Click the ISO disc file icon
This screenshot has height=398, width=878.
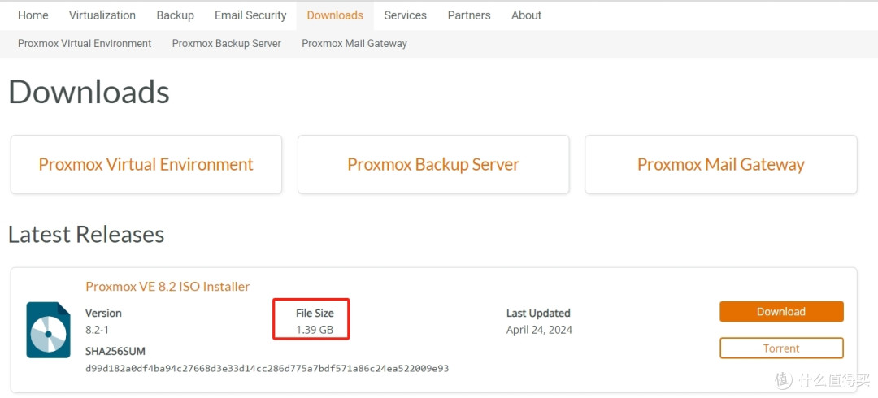[48, 330]
